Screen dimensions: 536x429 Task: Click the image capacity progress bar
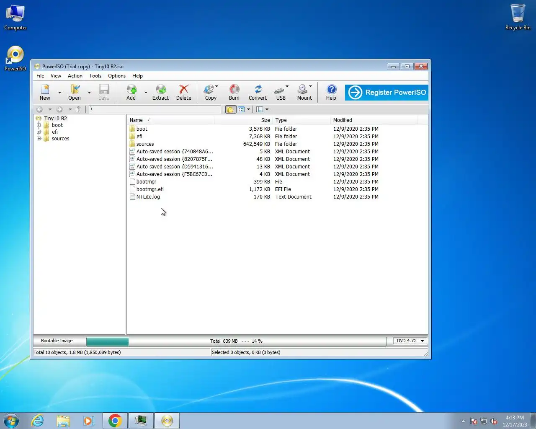point(236,341)
